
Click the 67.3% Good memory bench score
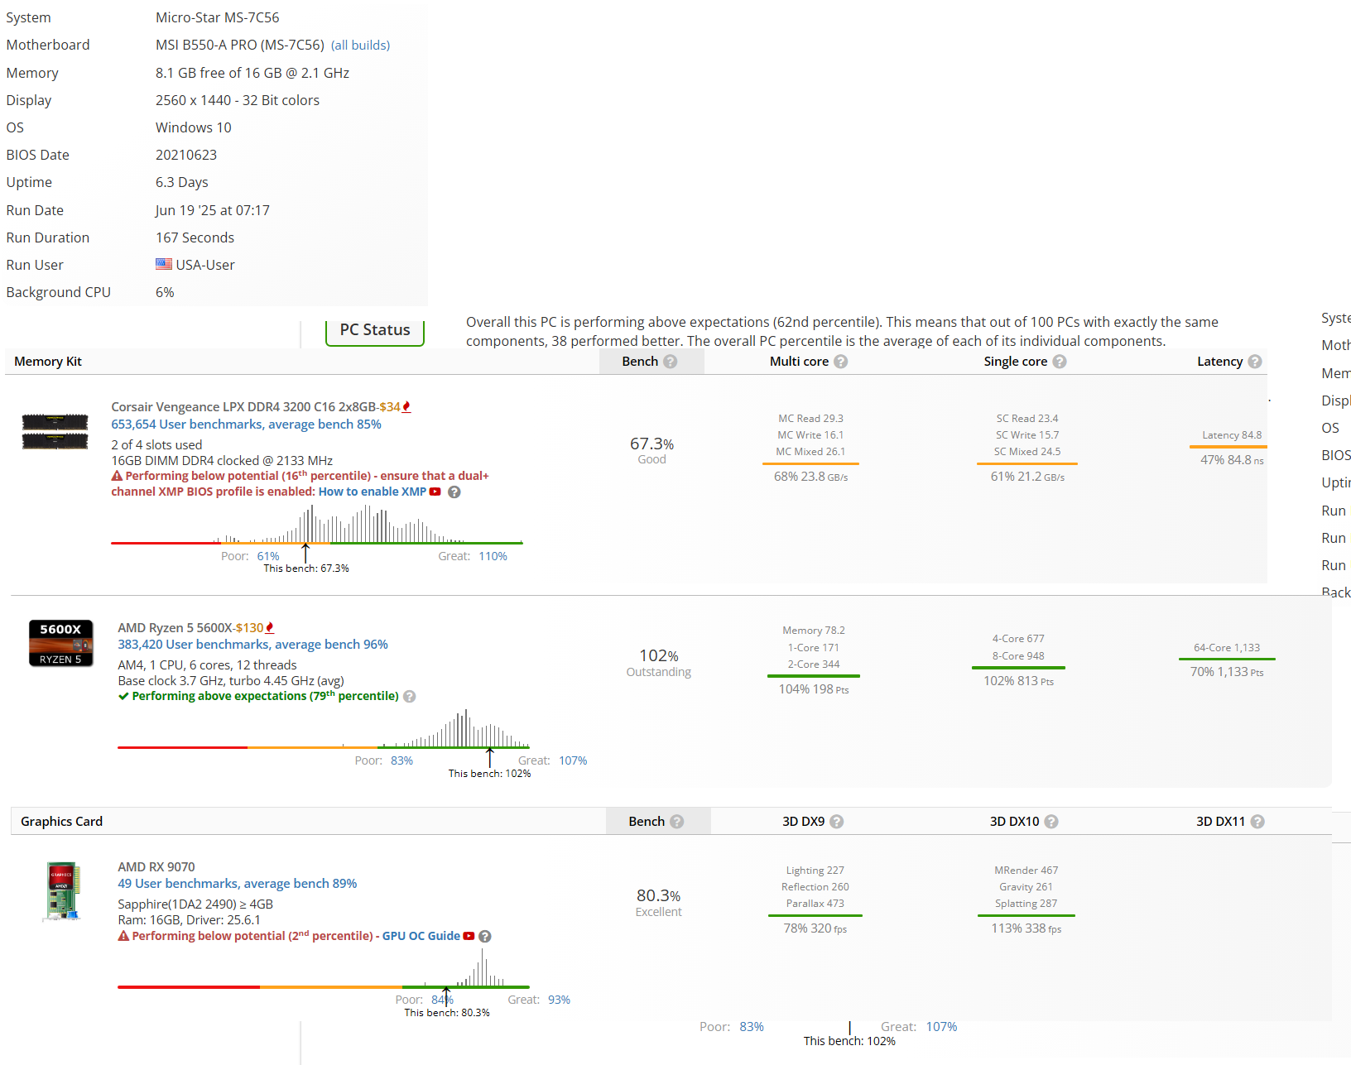(x=651, y=450)
